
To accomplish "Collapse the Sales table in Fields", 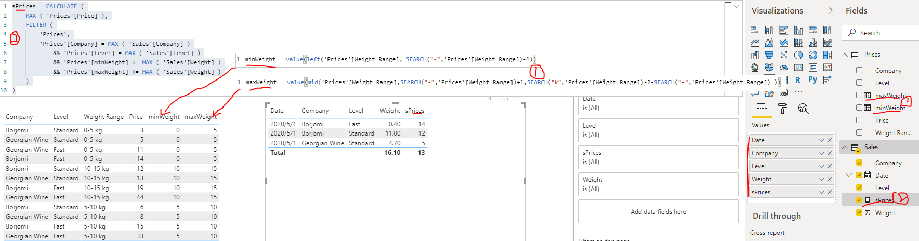I will click(x=845, y=148).
